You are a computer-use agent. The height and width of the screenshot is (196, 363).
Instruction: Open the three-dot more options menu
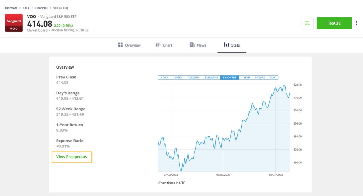tap(356, 23)
